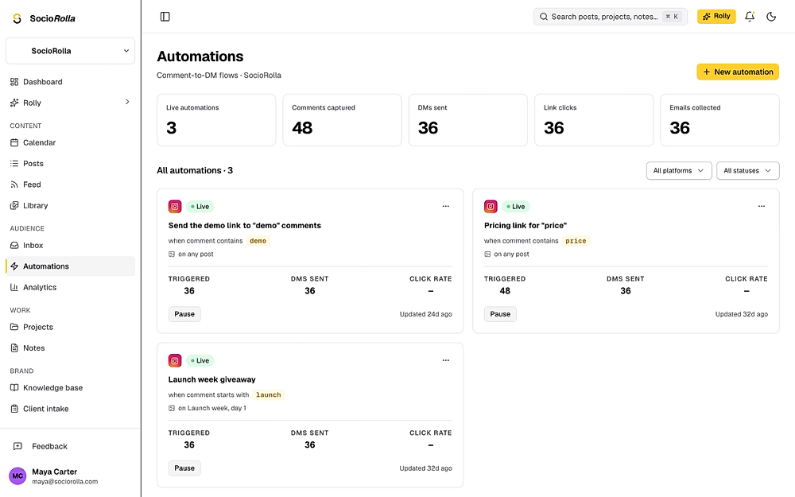
Task: Open the SocioRolla workspace dropdown
Action: (x=71, y=51)
